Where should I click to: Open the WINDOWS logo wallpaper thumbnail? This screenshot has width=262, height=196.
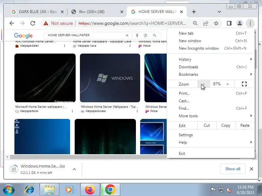coord(110,78)
